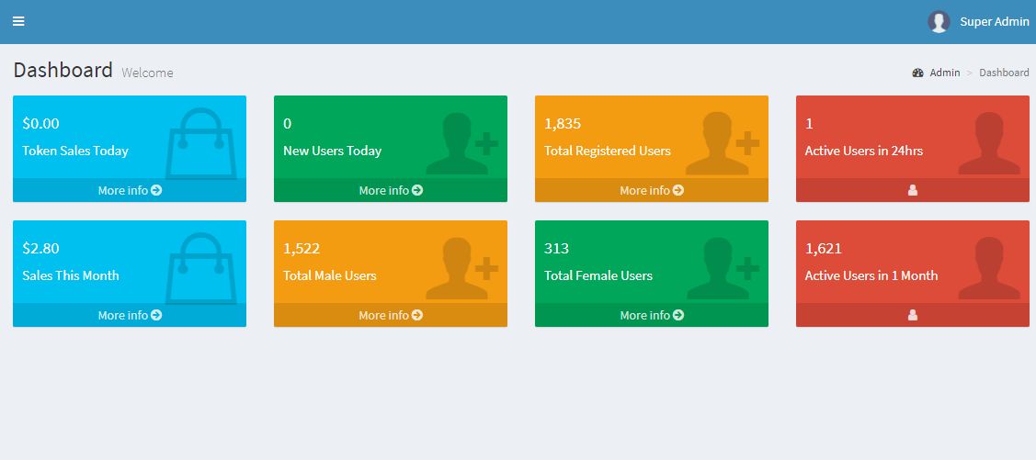Open More info for New Users Today
Screen dimensions: 1036x460
click(x=391, y=190)
